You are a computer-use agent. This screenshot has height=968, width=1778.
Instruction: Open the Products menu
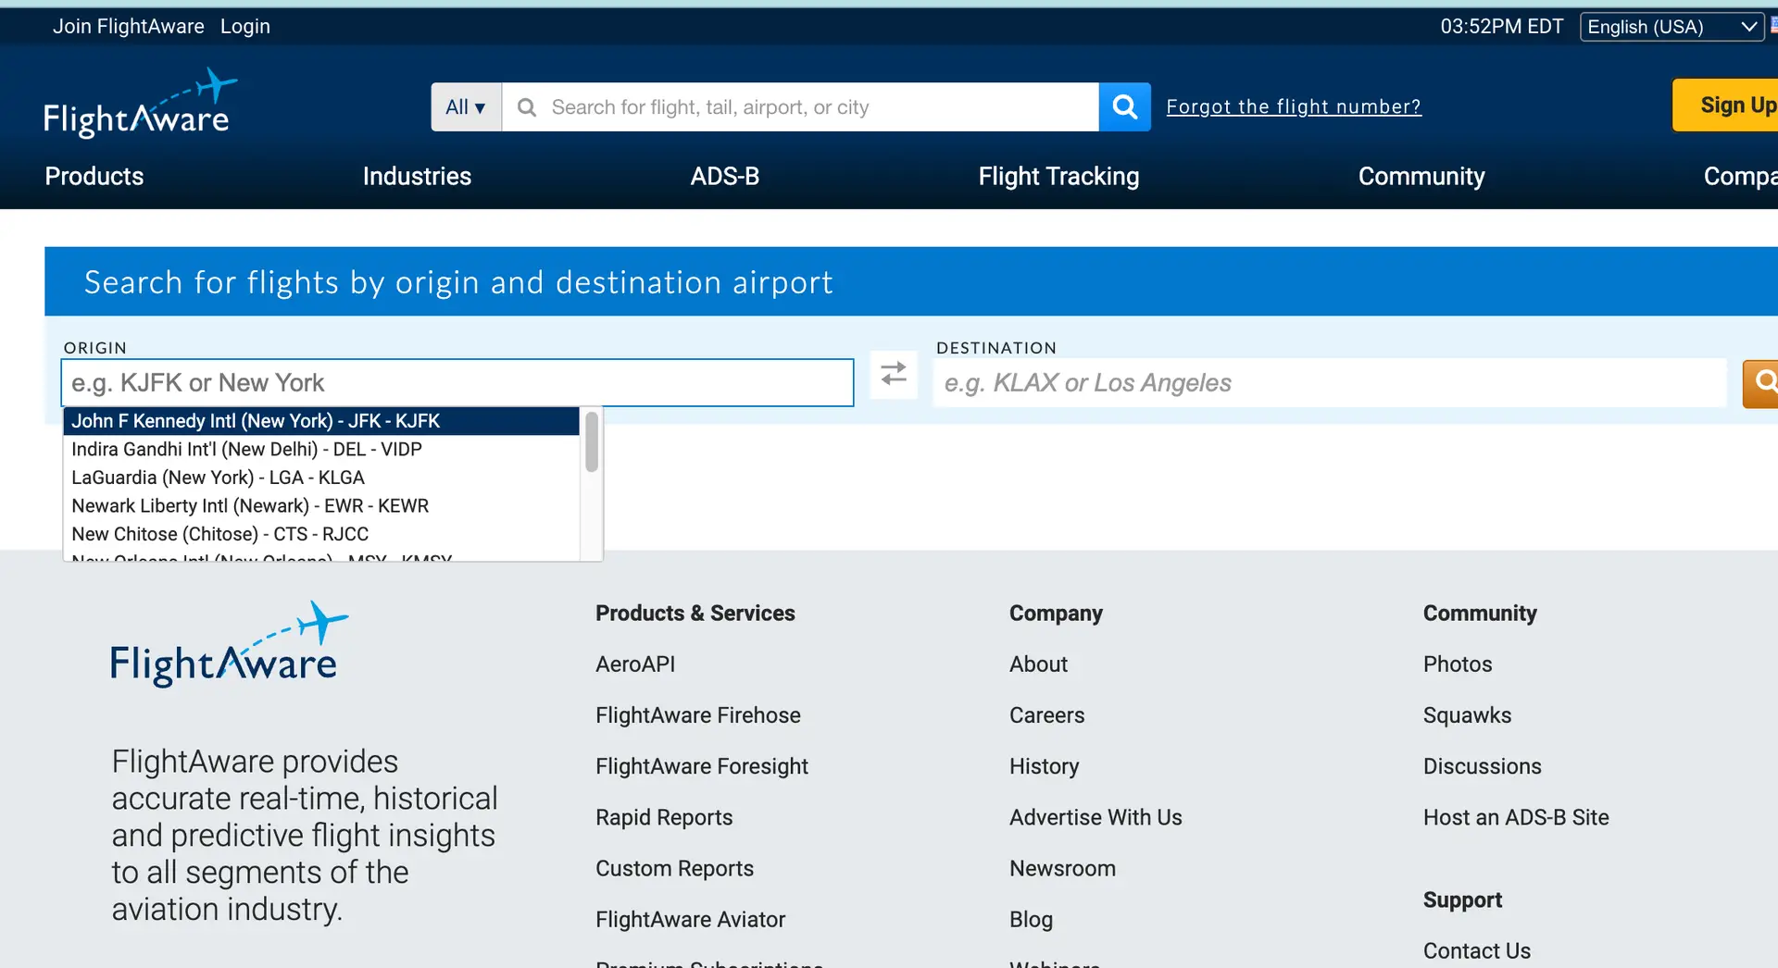coord(94,176)
